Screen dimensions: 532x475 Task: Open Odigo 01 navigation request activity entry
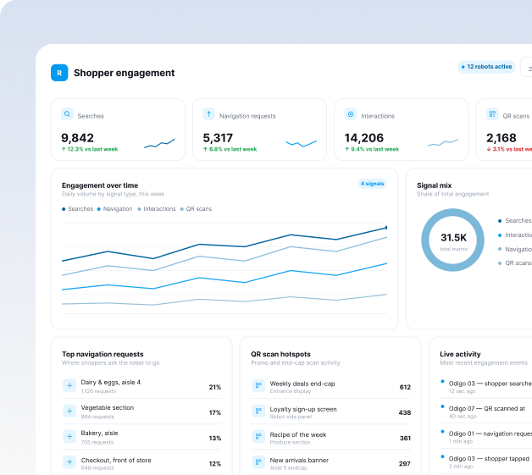pyautogui.click(x=486, y=437)
